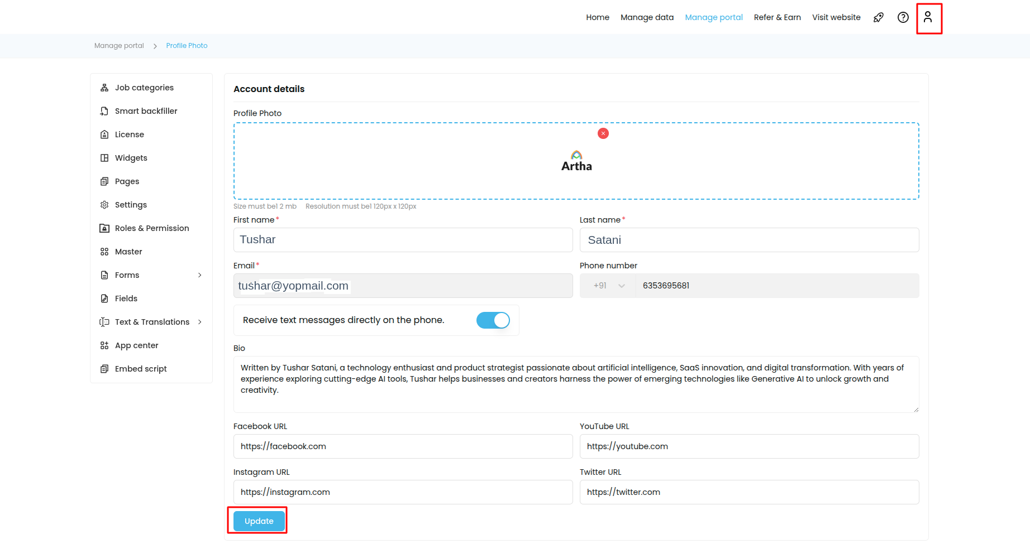The width and height of the screenshot is (1030, 544).
Task: Click the Artha profile photo thumbnail
Action: 576,161
